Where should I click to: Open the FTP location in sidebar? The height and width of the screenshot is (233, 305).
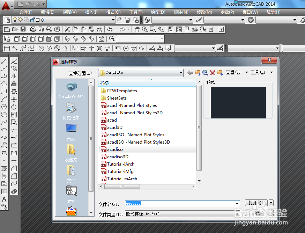pyautogui.click(x=71, y=195)
